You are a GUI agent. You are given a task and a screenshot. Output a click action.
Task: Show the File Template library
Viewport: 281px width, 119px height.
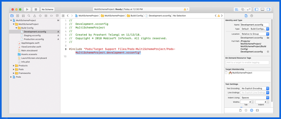[240, 110]
